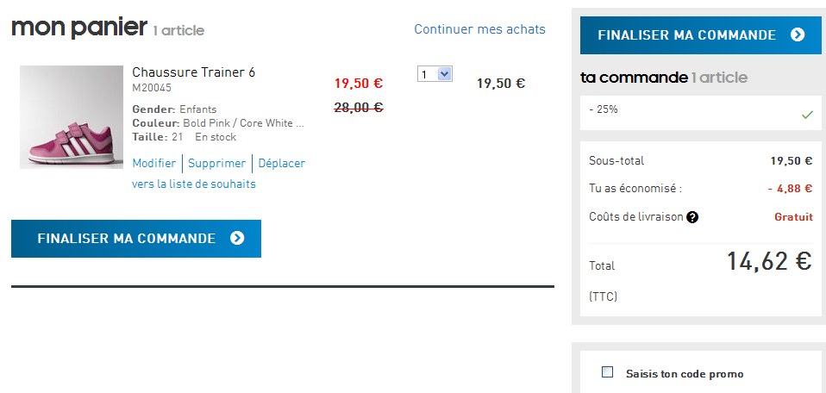Follow the Continuer mes achats link
Screen dimensions: 826x393
click(x=479, y=29)
